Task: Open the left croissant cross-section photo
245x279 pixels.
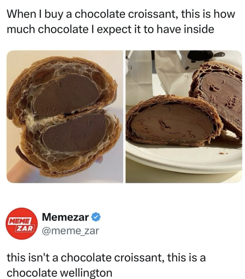Action: [x=65, y=117]
